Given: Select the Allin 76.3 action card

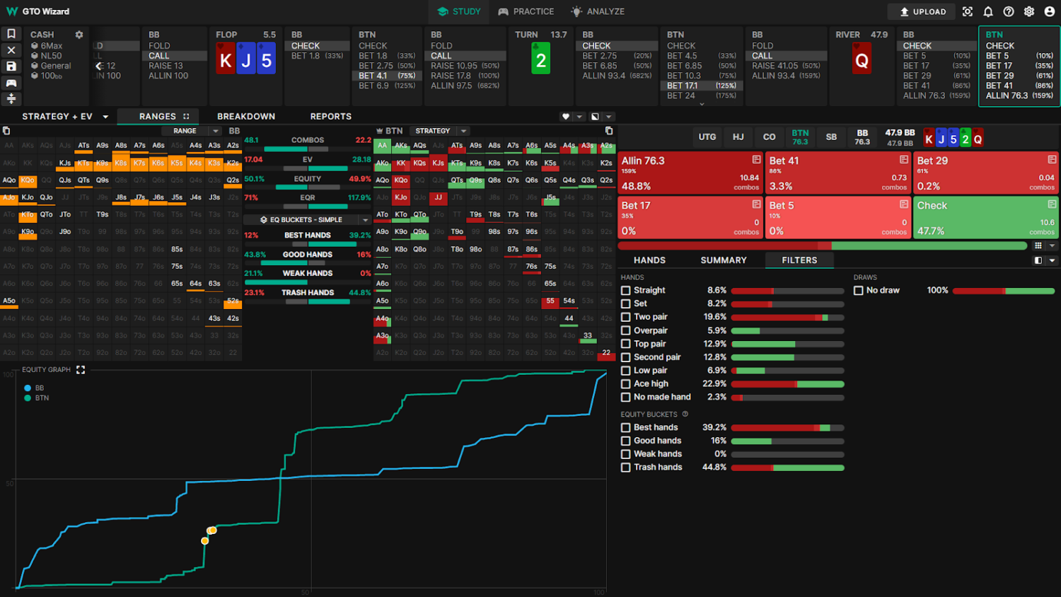Looking at the screenshot, I should tap(690, 173).
